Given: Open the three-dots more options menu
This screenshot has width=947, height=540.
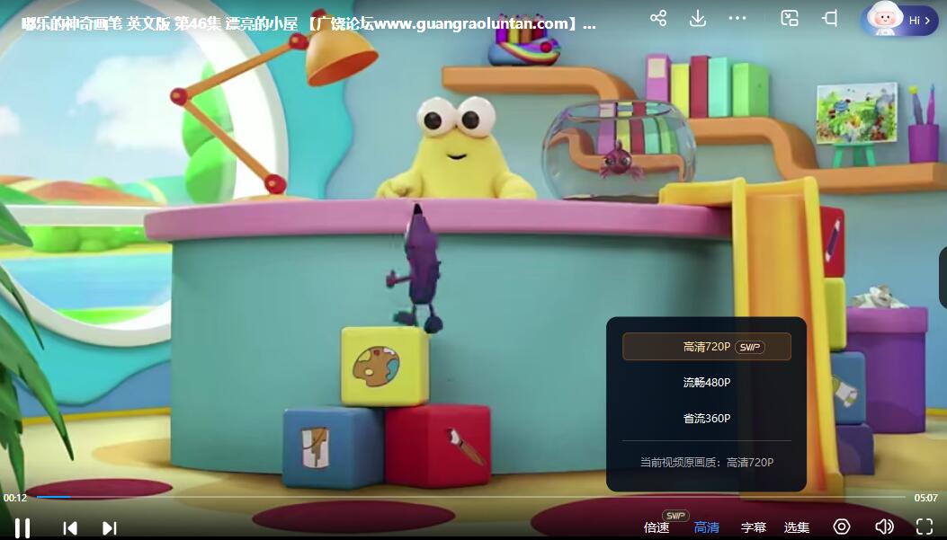Looking at the screenshot, I should pos(737,18).
